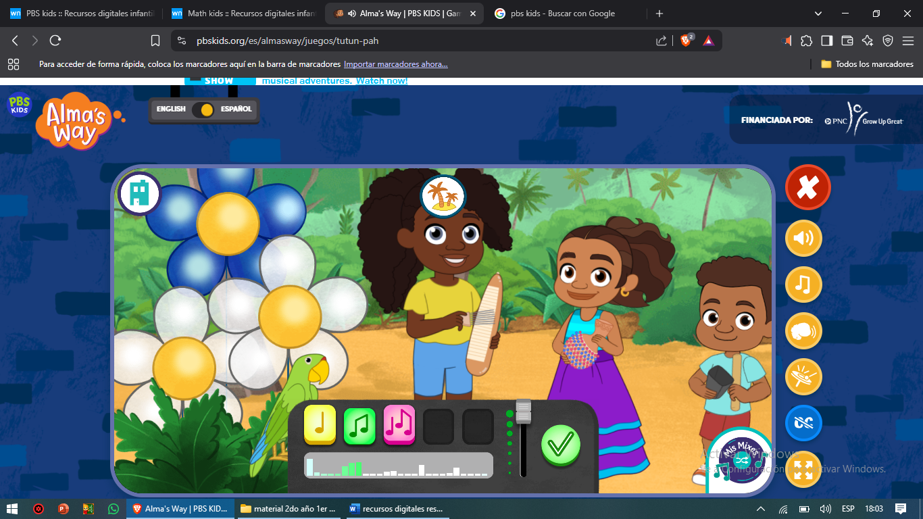Enter fullscreen with the arrows icon

pyautogui.click(x=803, y=470)
